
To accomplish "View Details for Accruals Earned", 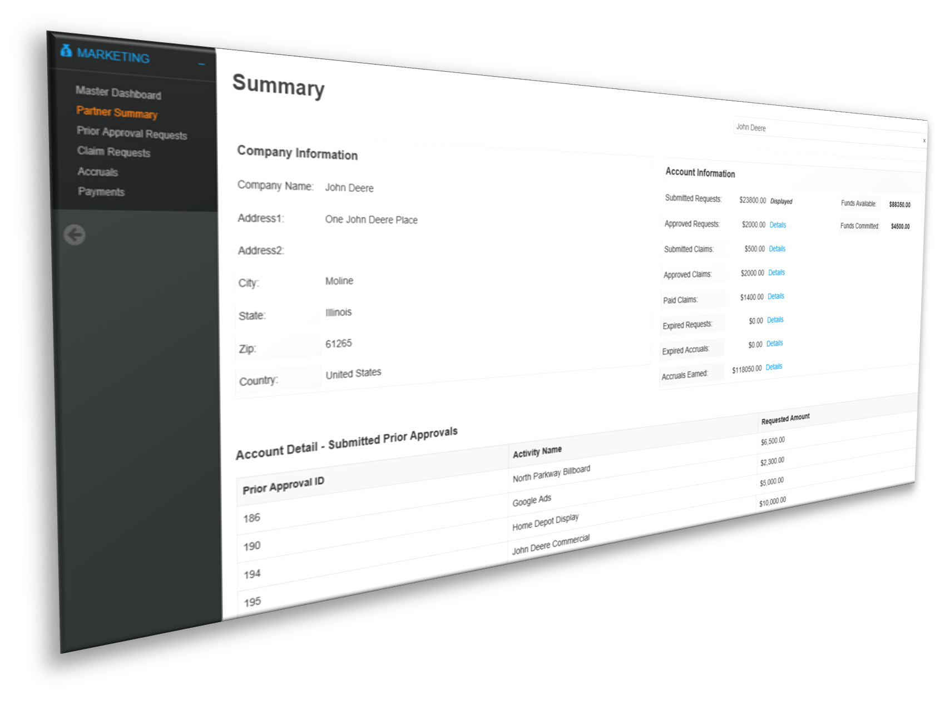I will (774, 367).
